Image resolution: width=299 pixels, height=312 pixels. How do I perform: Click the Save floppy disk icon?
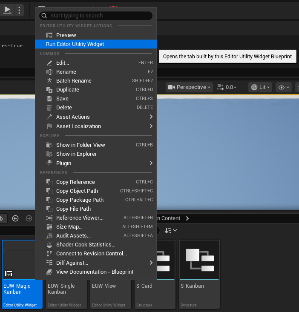49,98
